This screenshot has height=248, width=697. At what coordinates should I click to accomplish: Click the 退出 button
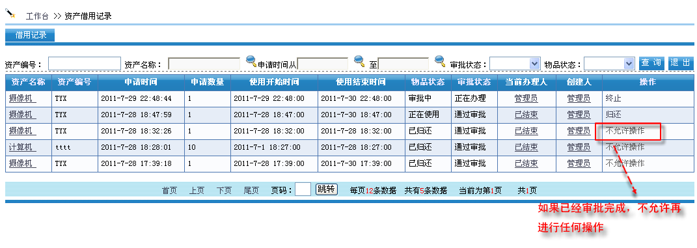coord(680,63)
